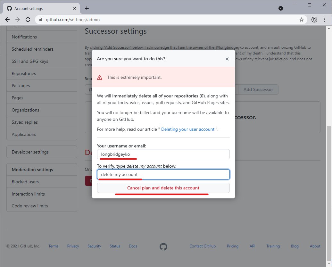Viewport: 332px width, 267px height.
Task: Click the scrollbar up arrow
Action: click(x=329, y=29)
